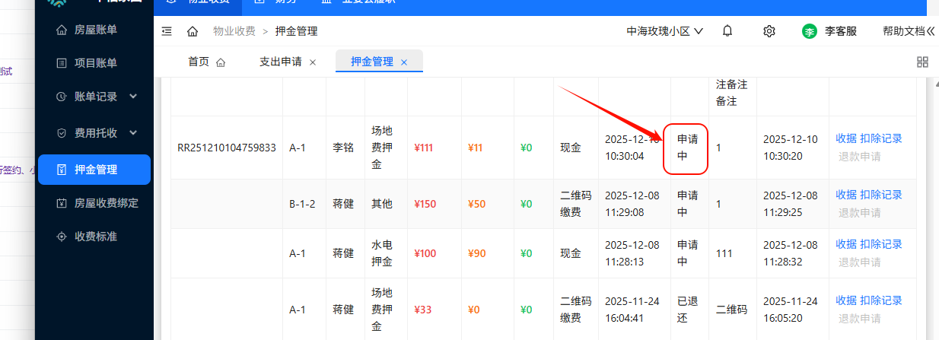Close the 押金管理 tab
Screen dimensions: 939x340
click(404, 62)
